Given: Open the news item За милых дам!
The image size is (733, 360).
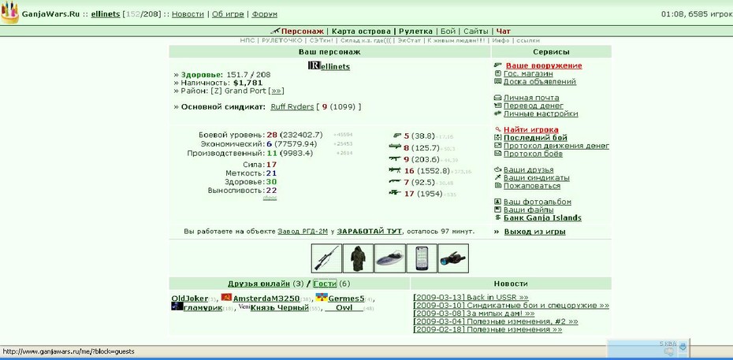Looking at the screenshot, I should 474,314.
